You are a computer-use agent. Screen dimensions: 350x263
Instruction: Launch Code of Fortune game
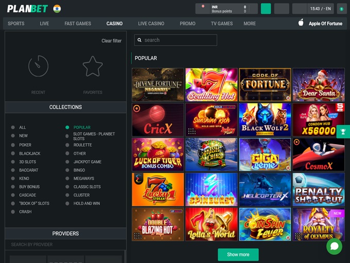tap(265, 85)
